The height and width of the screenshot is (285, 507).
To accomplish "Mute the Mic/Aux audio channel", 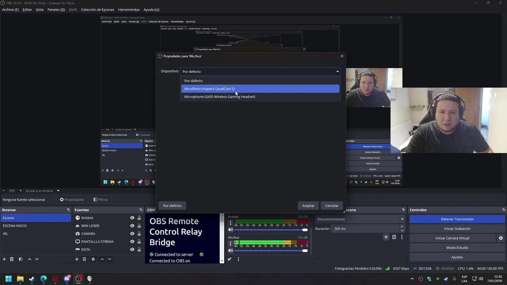I will (231, 250).
